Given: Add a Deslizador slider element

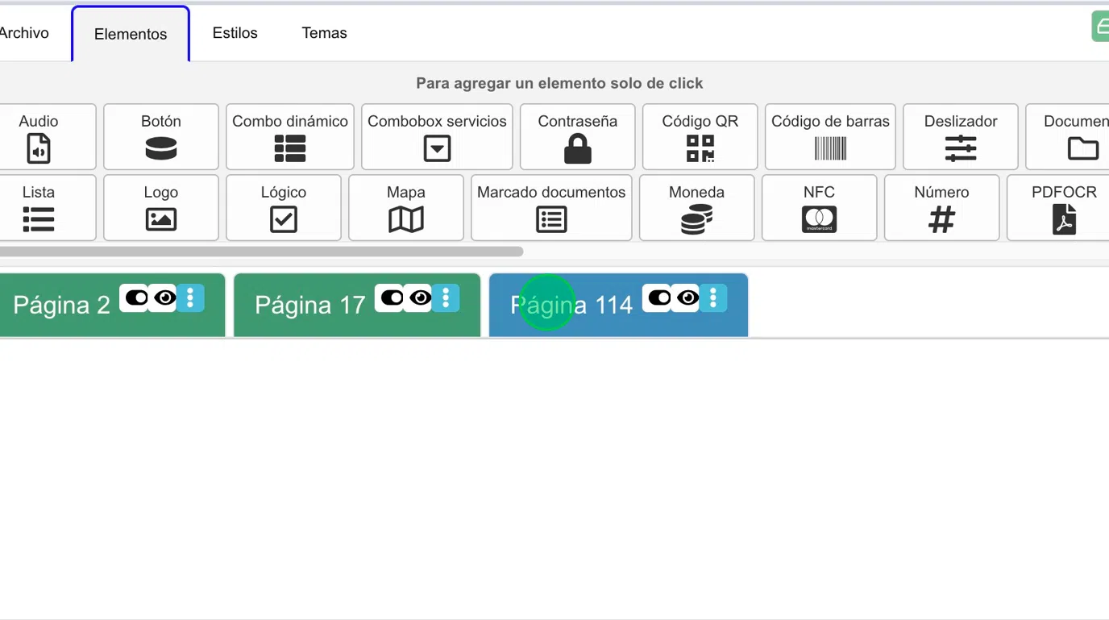Looking at the screenshot, I should (x=960, y=136).
